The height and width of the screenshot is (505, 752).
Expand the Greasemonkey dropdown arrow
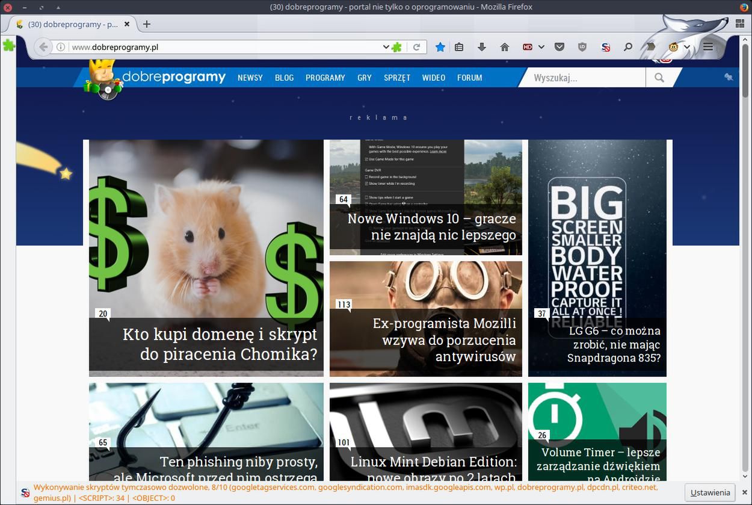point(687,47)
